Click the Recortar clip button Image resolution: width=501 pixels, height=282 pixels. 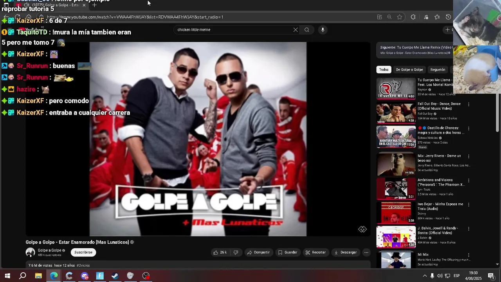[315, 253]
